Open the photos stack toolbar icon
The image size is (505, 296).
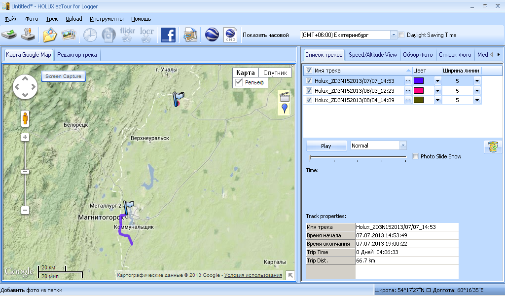pyautogui.click(x=69, y=35)
